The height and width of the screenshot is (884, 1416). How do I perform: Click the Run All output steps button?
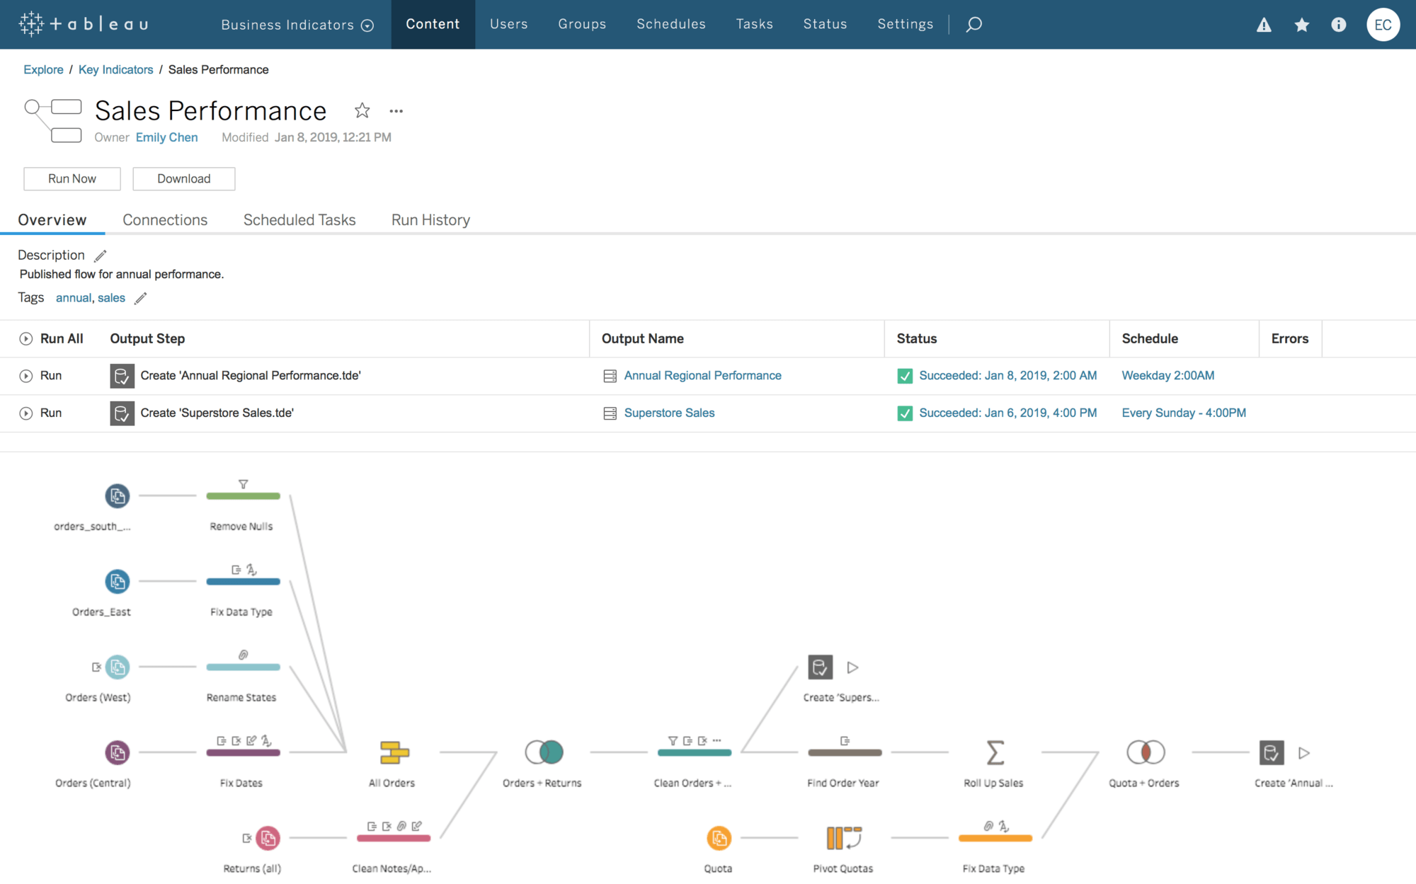tap(25, 338)
